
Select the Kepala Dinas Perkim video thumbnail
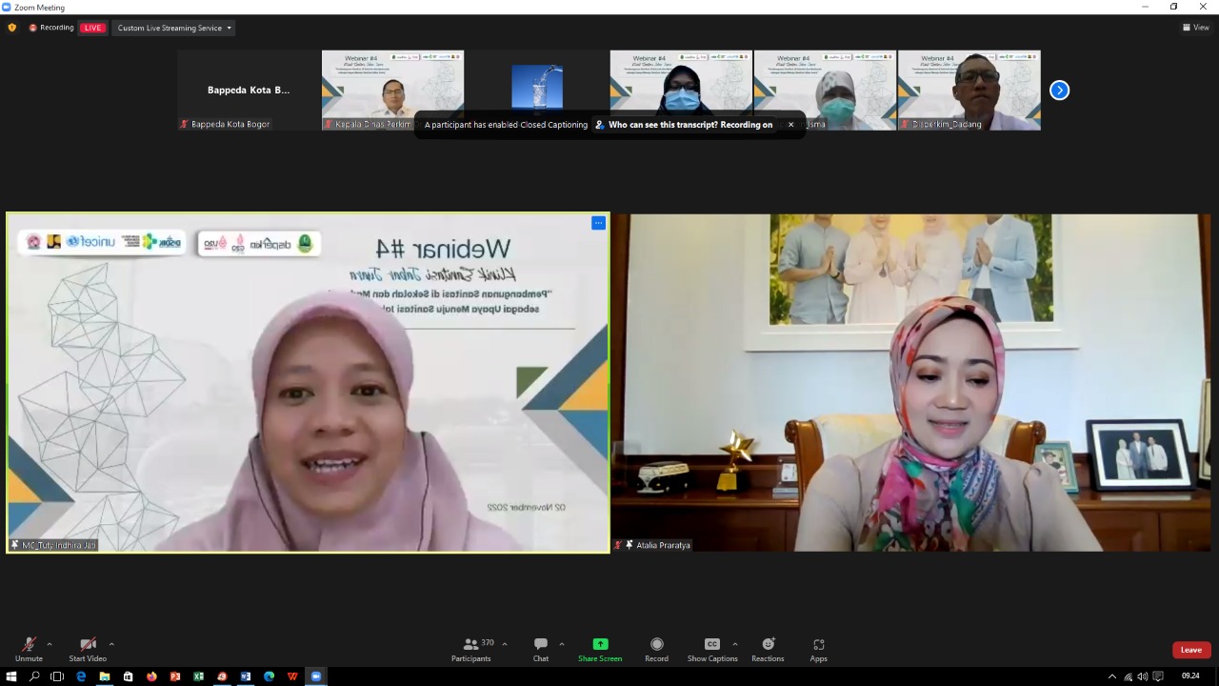[x=392, y=91]
